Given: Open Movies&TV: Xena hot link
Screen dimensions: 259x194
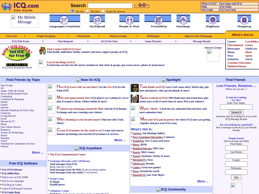Looking at the screenshot, I should [143, 160].
